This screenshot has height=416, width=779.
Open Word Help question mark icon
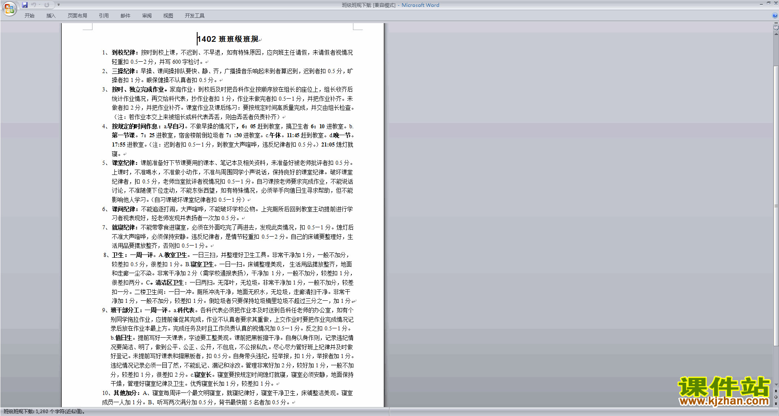[x=775, y=15]
